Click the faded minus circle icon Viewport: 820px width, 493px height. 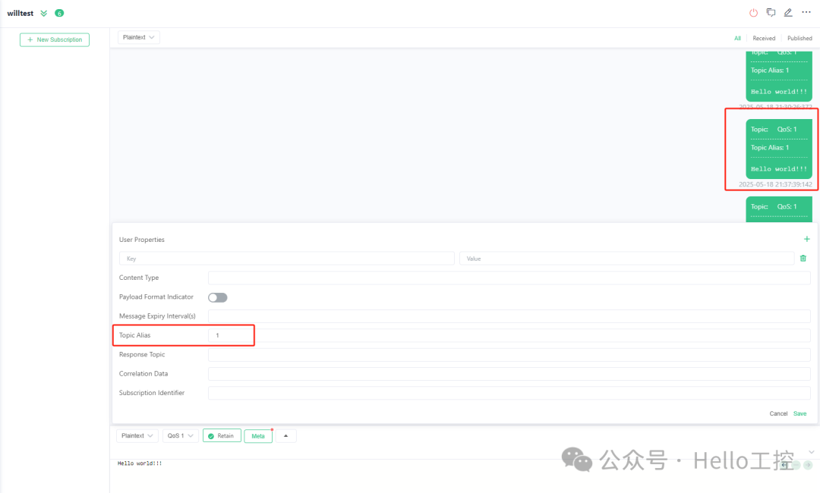(x=796, y=465)
